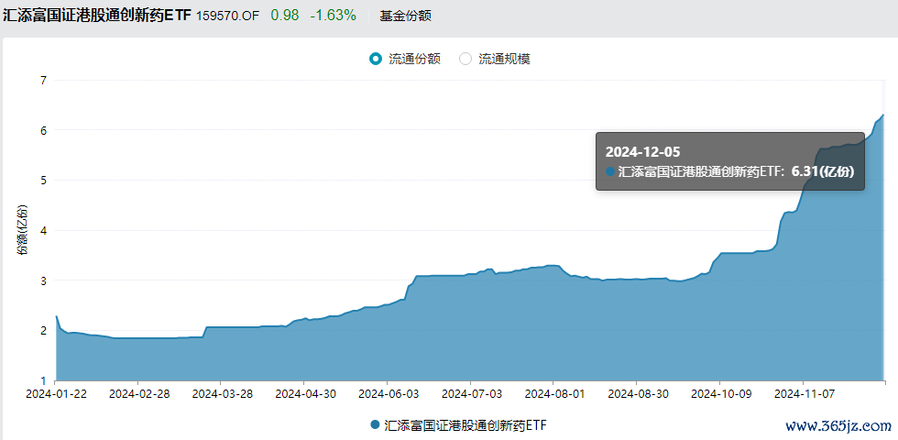Viewport: 898px width, 440px height.
Task: Click the 2024-10-09 x-axis label
Action: tap(719, 394)
